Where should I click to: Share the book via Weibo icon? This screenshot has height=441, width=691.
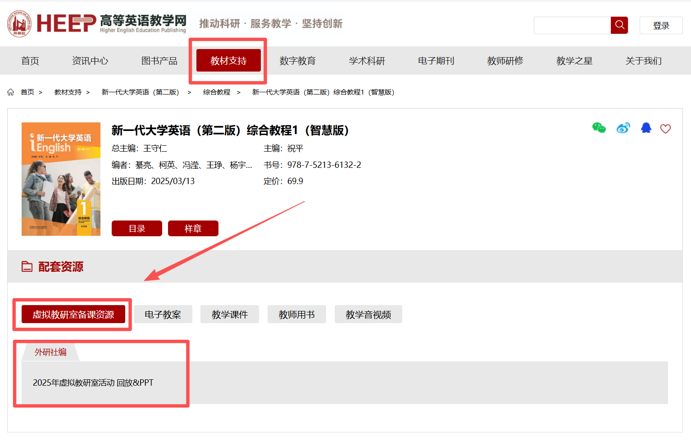coord(623,128)
